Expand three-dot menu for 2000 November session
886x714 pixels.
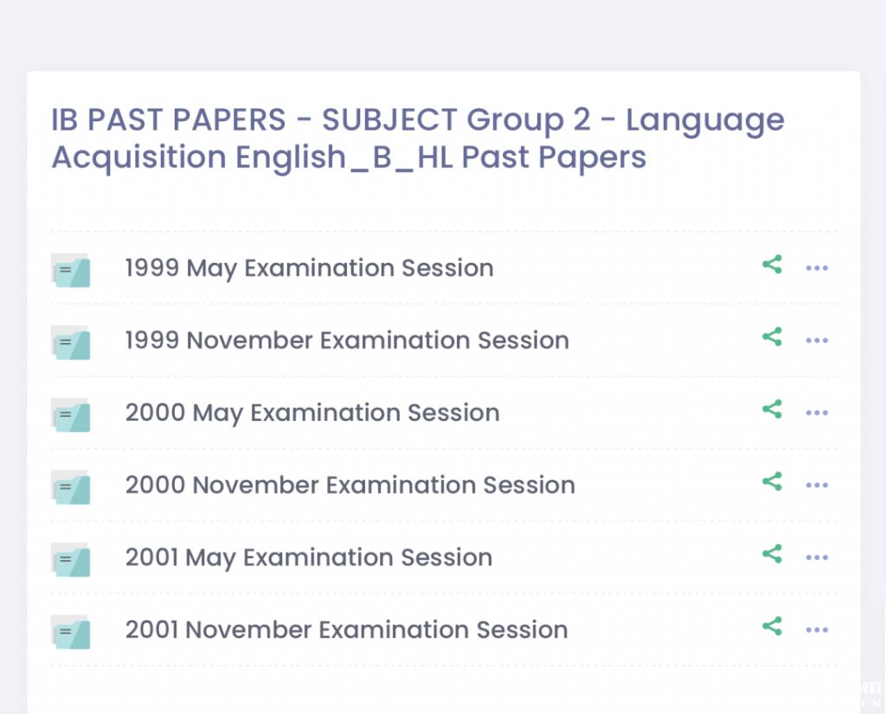click(x=817, y=485)
